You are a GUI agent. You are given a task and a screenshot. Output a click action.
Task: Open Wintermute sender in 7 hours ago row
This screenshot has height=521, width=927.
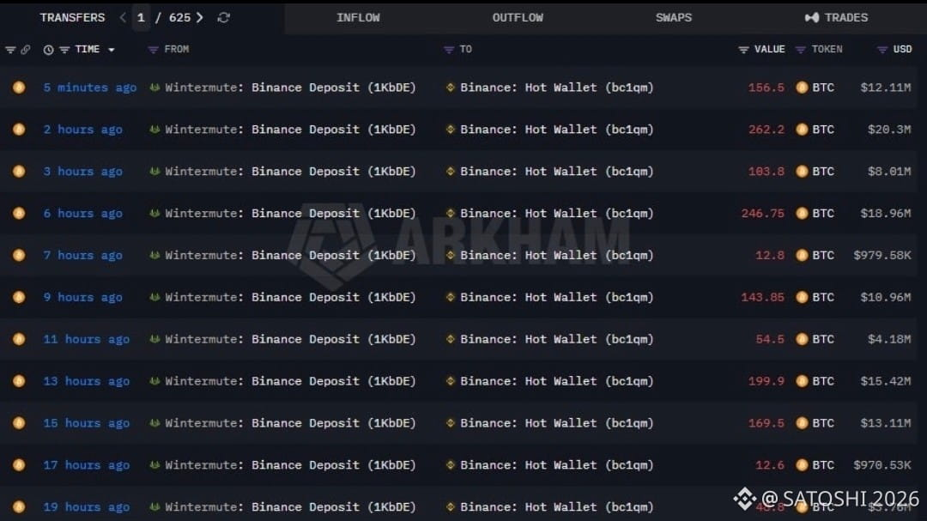290,256
